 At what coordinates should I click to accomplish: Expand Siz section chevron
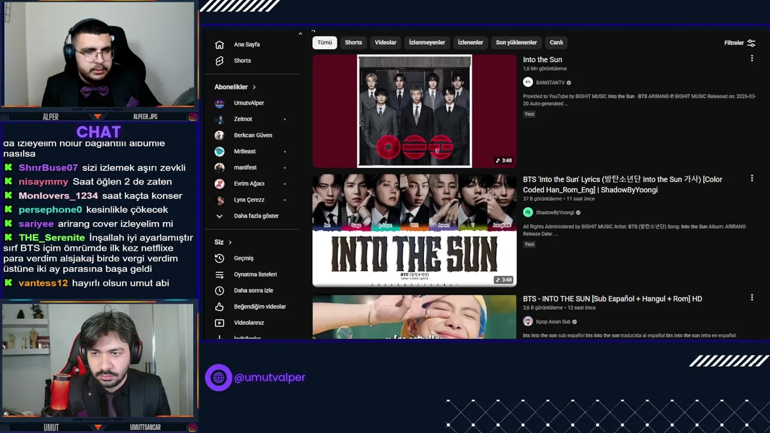point(230,242)
